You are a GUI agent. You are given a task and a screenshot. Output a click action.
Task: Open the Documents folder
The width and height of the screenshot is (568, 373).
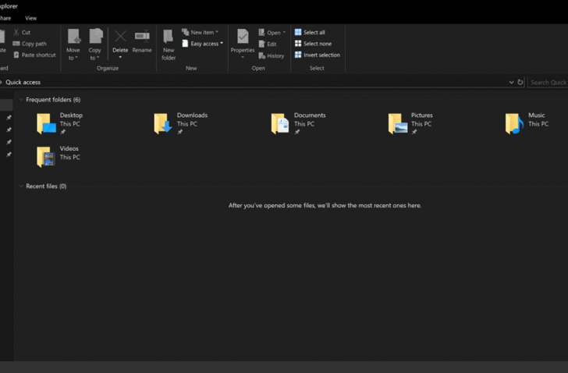point(299,123)
